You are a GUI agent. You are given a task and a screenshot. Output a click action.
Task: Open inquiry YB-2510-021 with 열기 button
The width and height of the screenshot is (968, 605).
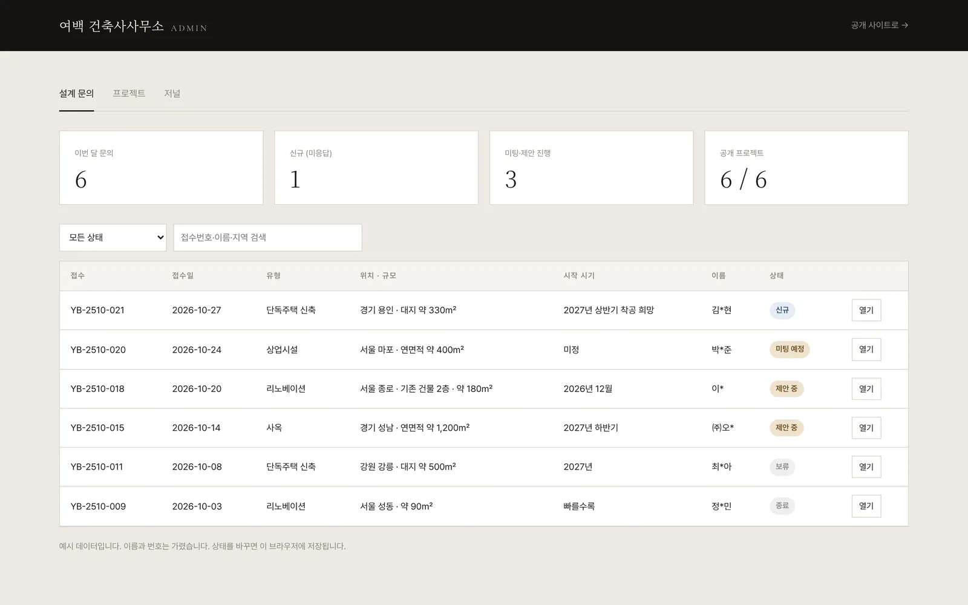(x=866, y=310)
